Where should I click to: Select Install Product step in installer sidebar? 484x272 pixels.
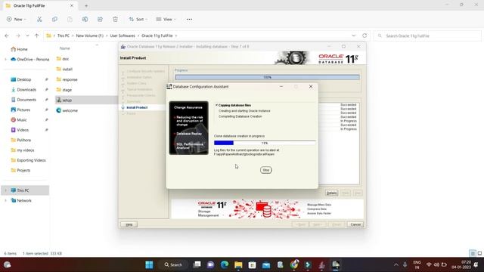click(137, 107)
